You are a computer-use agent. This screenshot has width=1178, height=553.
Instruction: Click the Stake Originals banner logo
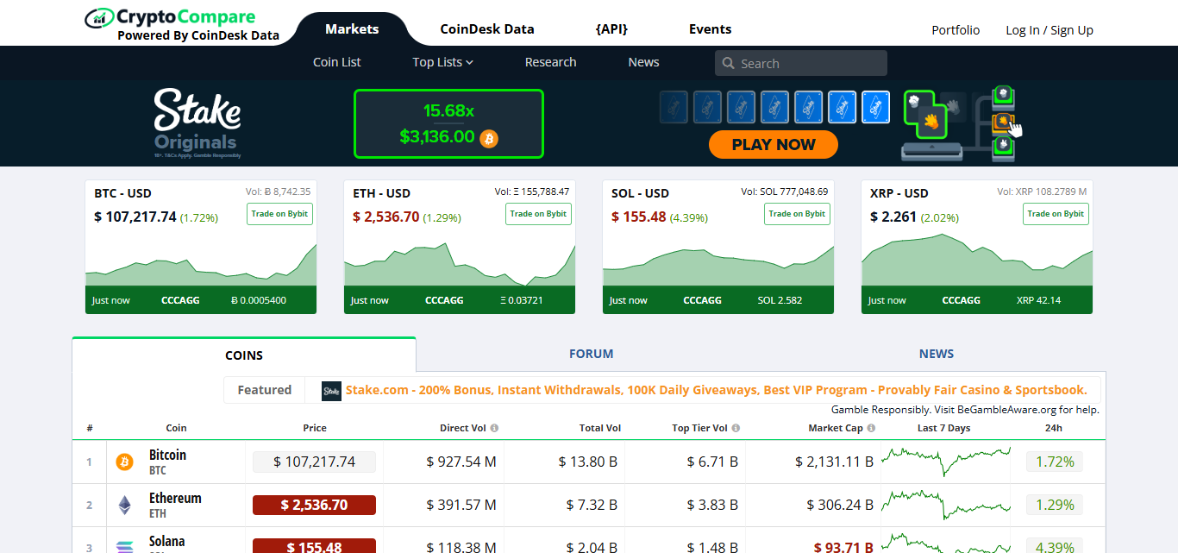click(197, 123)
